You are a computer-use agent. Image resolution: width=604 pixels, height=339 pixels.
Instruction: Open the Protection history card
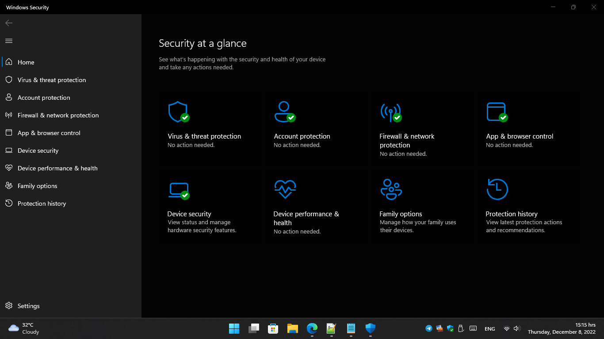coord(529,207)
